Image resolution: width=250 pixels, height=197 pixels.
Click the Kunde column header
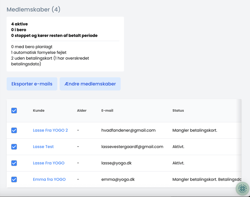38,111
